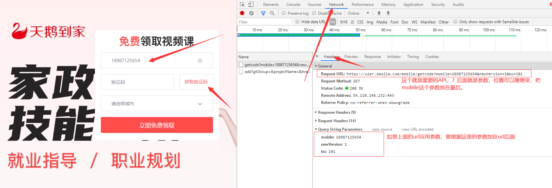The height and width of the screenshot is (188, 552).
Task: Open the Memory panel tab
Action: click(x=388, y=5)
